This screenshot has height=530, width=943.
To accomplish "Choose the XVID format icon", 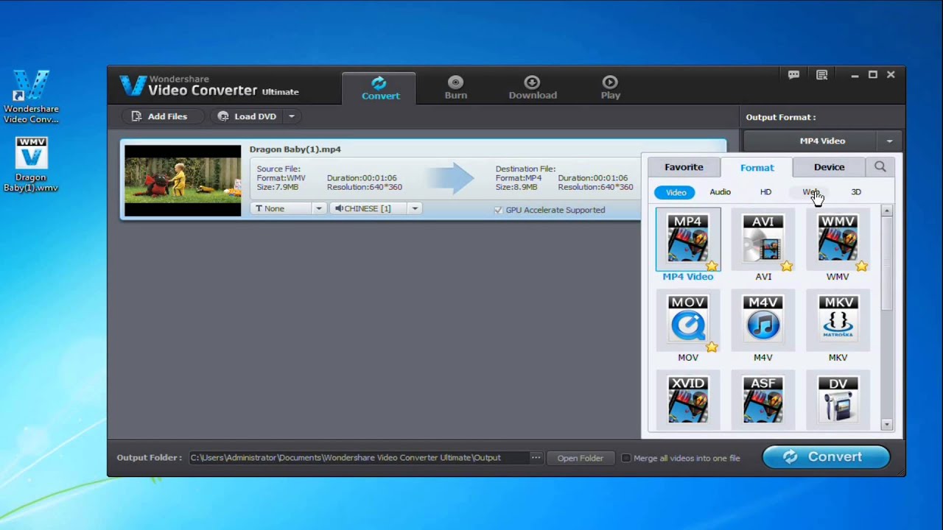I will tap(688, 401).
